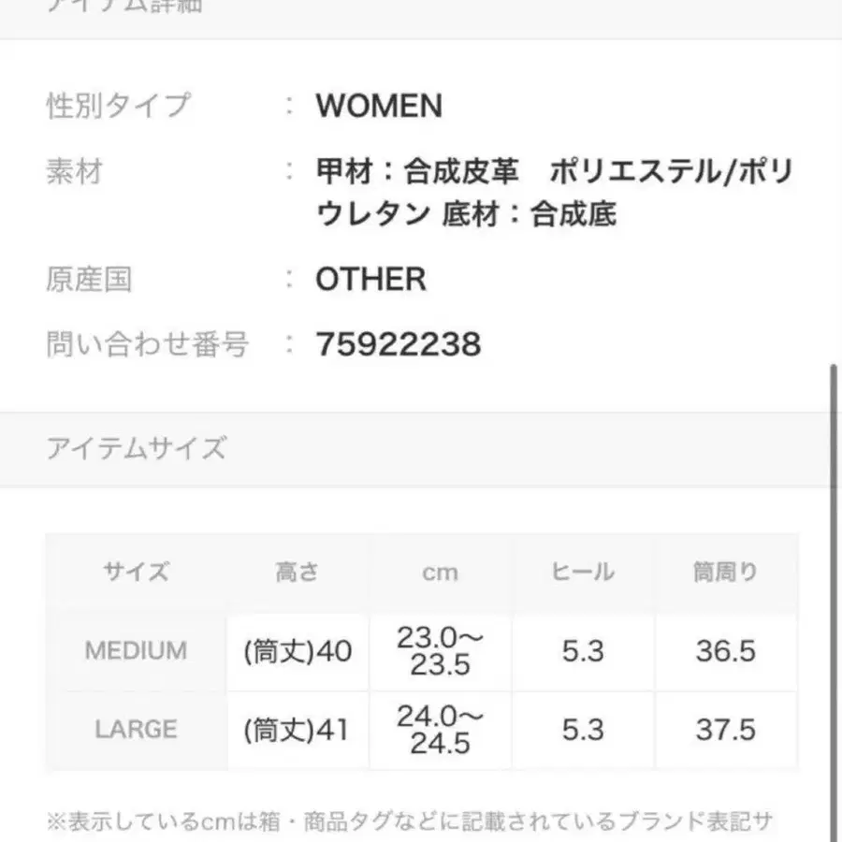This screenshot has width=842, height=842.
Task: Click the inquiry number 75922238
Action: pyautogui.click(x=399, y=345)
